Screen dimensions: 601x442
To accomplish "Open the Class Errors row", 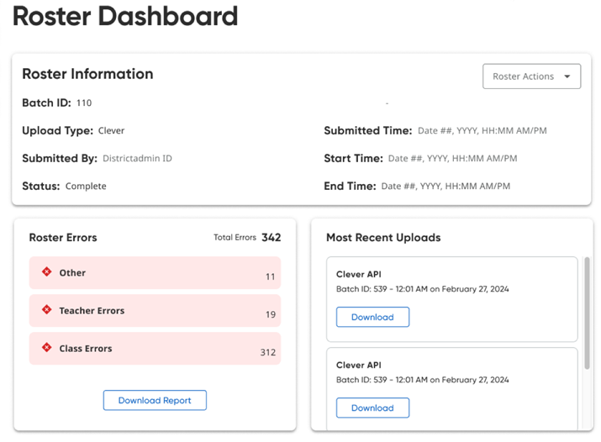I will click(155, 348).
